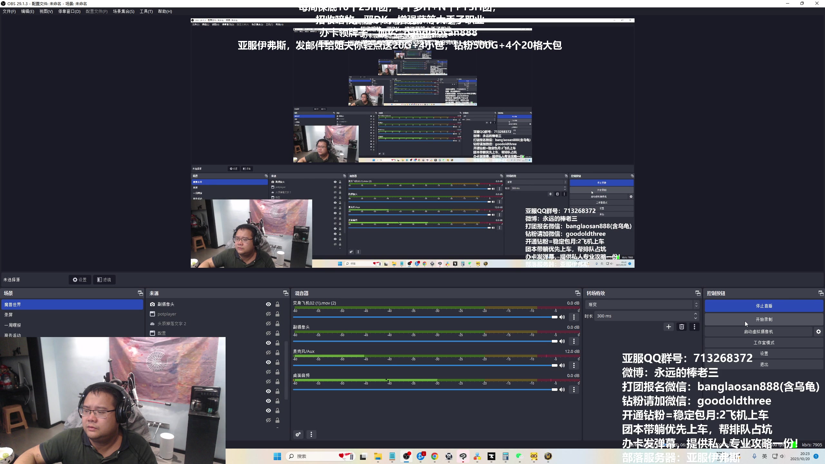This screenshot has width=825, height=464.
Task: Open the 工具(T) menu
Action: pos(146,11)
